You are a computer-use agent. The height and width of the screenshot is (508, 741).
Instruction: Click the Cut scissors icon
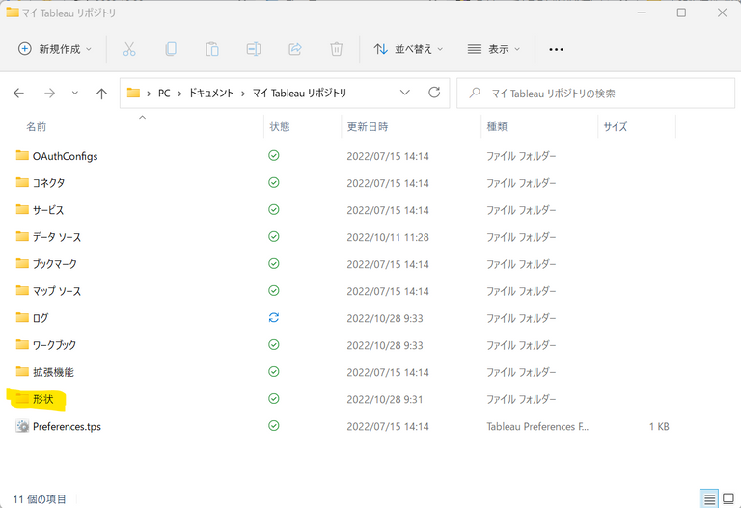click(129, 49)
